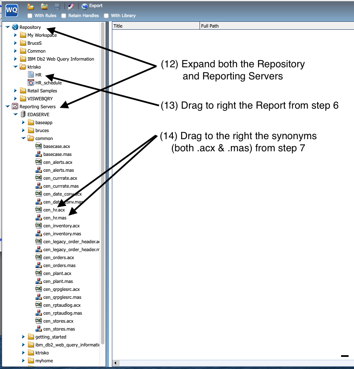Check the Retain Handles option
The height and width of the screenshot is (369, 354).
[x=63, y=15]
